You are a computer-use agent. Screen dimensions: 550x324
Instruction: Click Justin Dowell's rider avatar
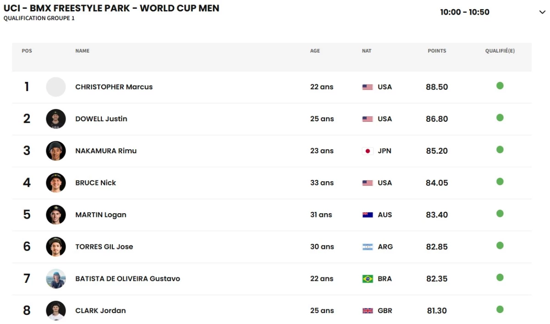[x=56, y=119]
